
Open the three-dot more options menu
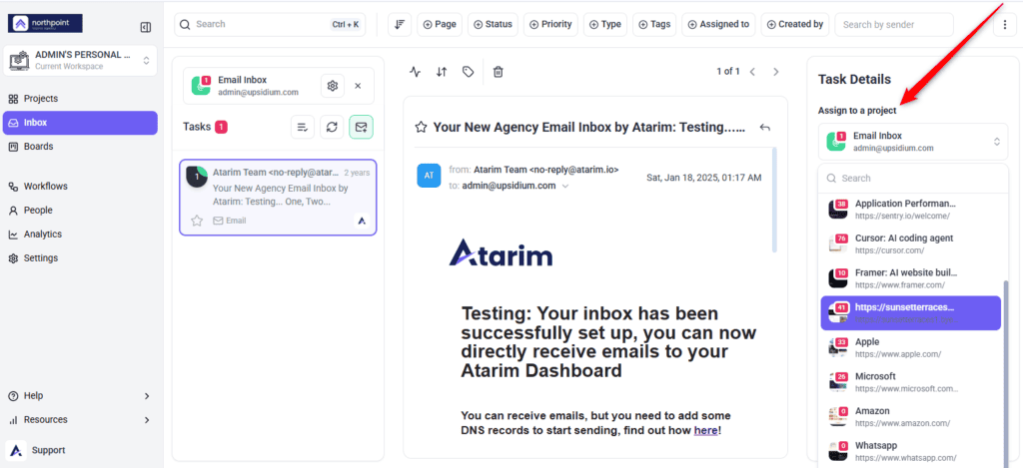1005,25
